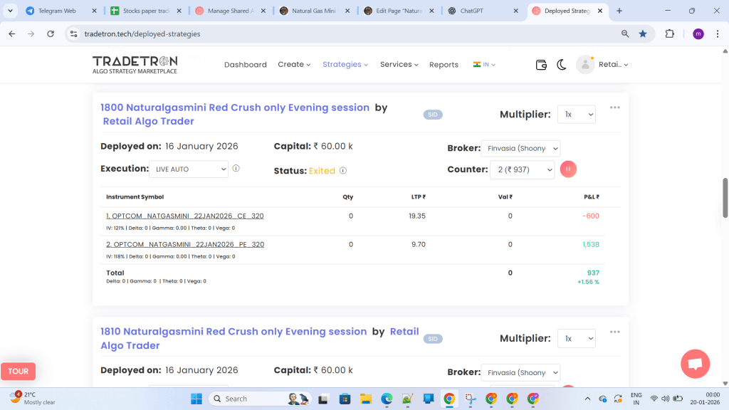Viewport: 729px width, 410px height.
Task: Open Execution LIVE AUTO dropdown
Action: point(189,169)
